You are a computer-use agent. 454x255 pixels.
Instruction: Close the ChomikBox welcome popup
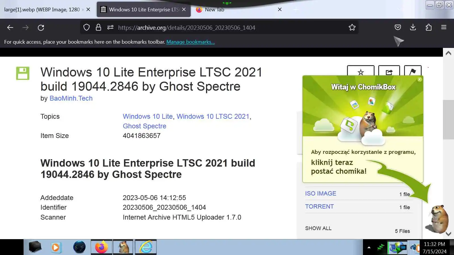420,80
